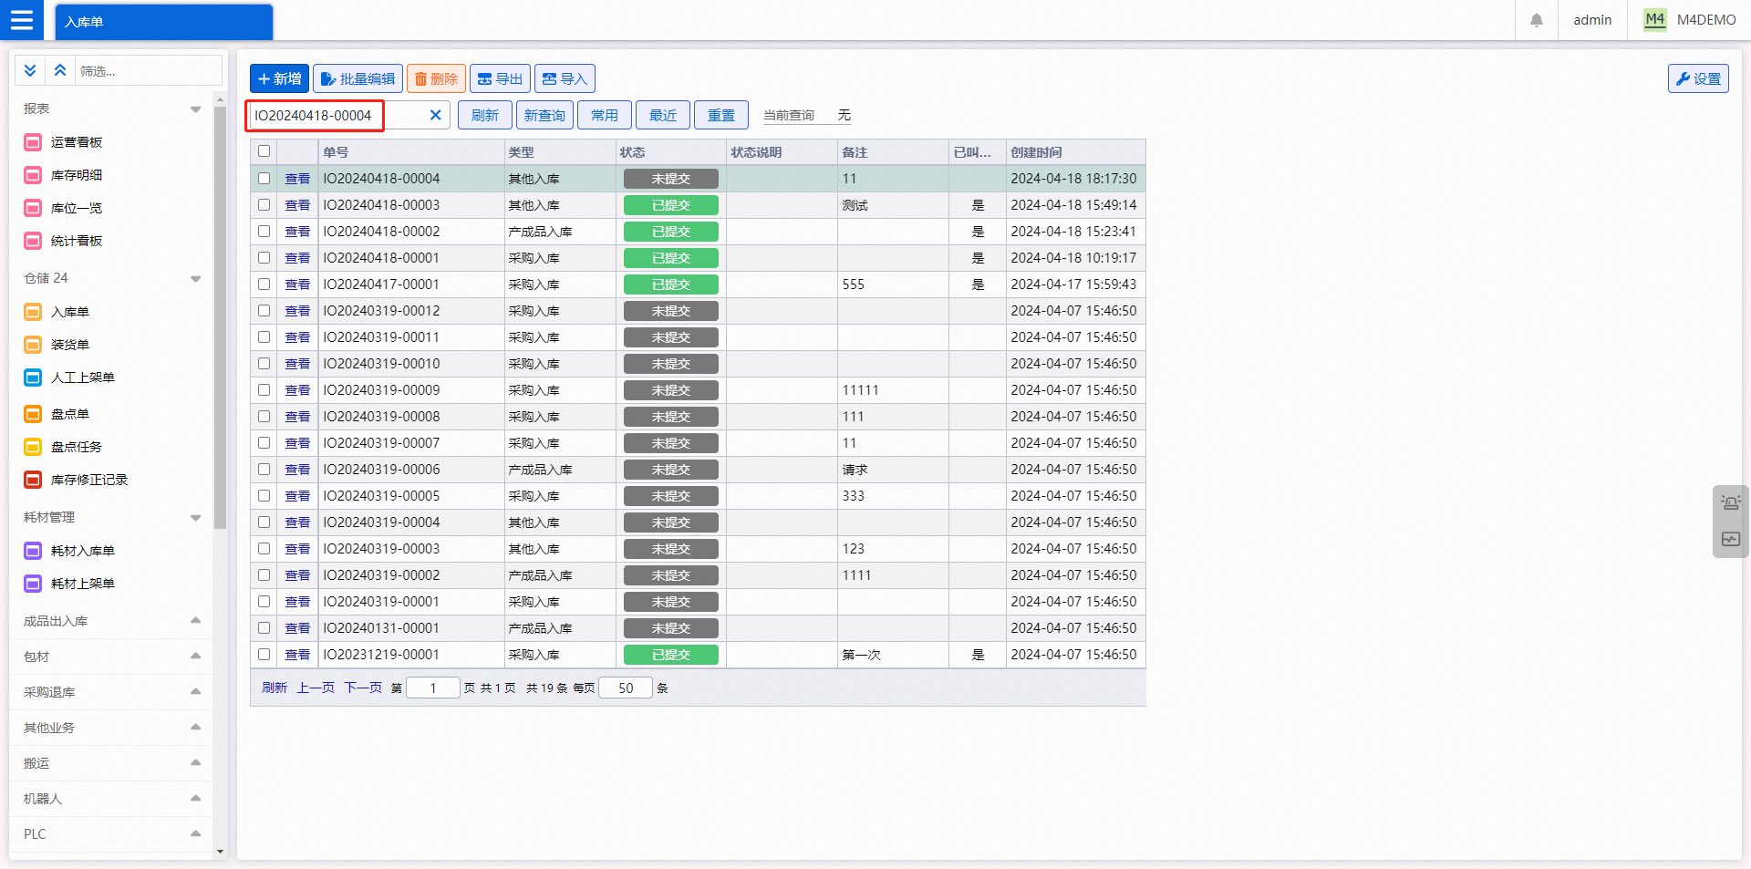Open 运营看板 report icon
This screenshot has height=869, width=1751.
(33, 142)
